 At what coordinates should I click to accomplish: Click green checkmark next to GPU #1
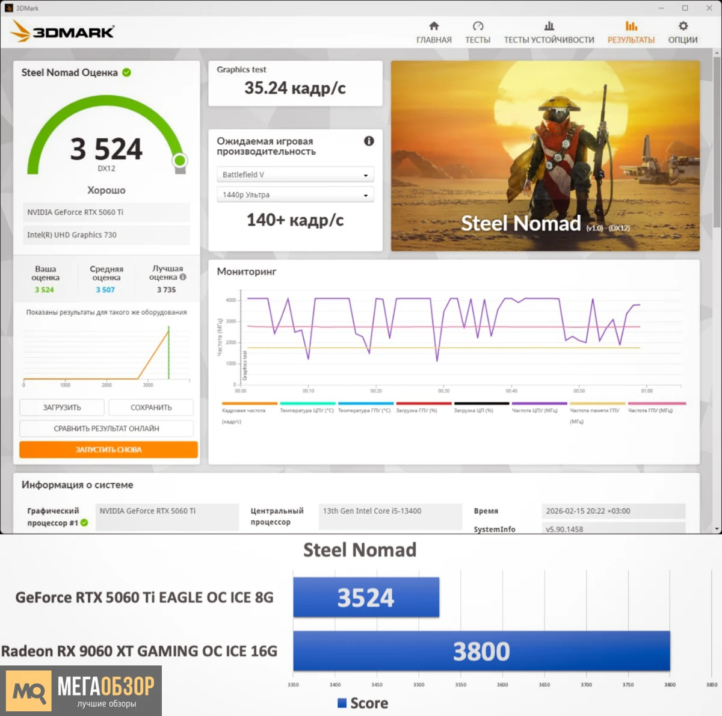click(84, 523)
